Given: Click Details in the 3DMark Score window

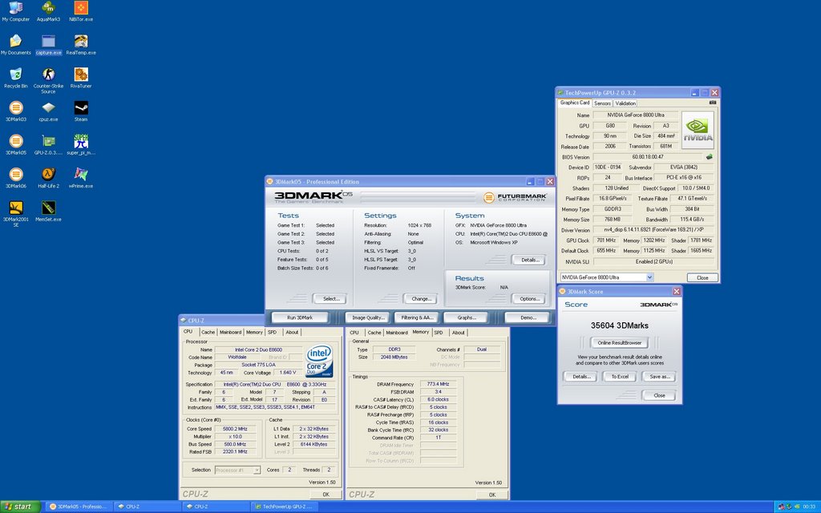Looking at the screenshot, I should pos(580,377).
